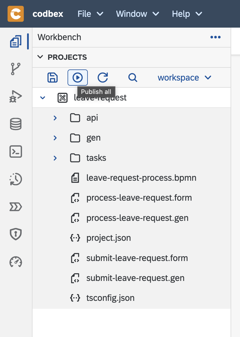Open the Terminal perspective icon

coord(16,151)
